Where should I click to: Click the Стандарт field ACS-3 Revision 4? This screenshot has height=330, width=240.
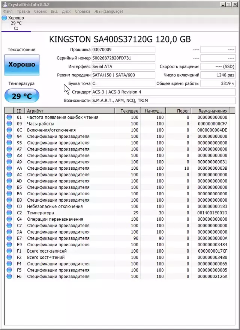tap(163, 92)
